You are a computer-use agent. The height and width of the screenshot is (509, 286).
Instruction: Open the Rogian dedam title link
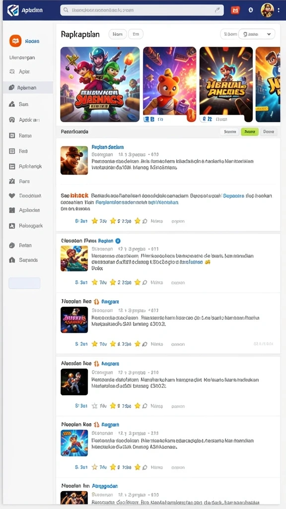(x=108, y=147)
